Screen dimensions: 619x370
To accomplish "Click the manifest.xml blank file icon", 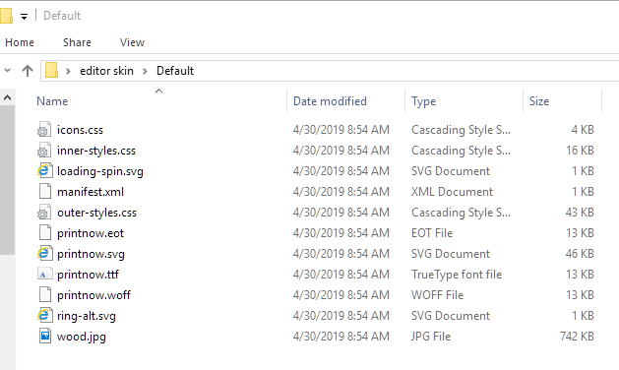I will pyautogui.click(x=44, y=192).
